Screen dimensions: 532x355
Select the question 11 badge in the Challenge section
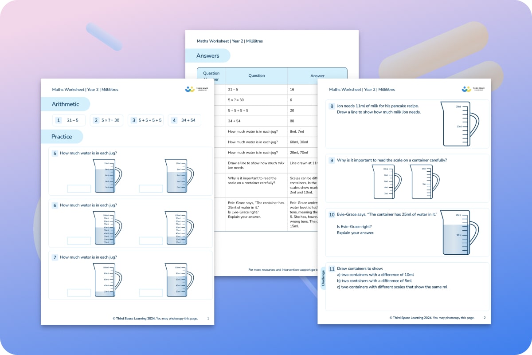click(332, 269)
